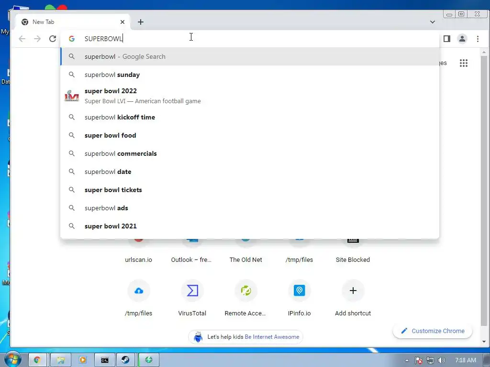Close the New Tab tab
The width and height of the screenshot is (490, 367).
(122, 22)
